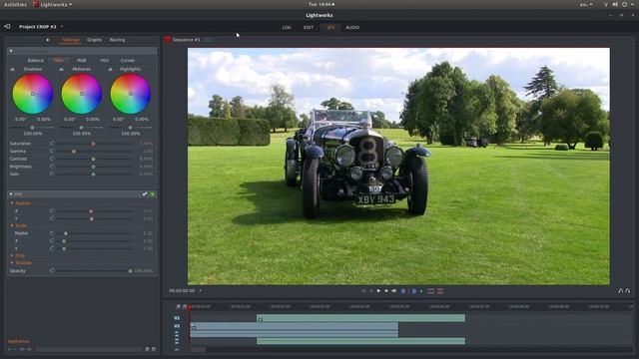Collapse the Position parameter group
Image resolution: width=639 pixels, height=359 pixels.
tap(12, 202)
